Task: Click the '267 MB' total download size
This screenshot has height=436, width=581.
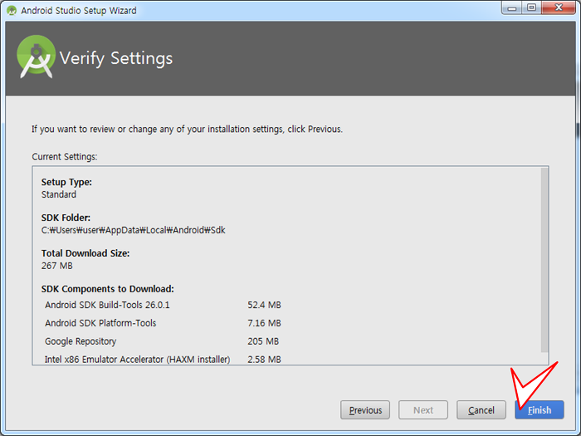Action: [57, 266]
